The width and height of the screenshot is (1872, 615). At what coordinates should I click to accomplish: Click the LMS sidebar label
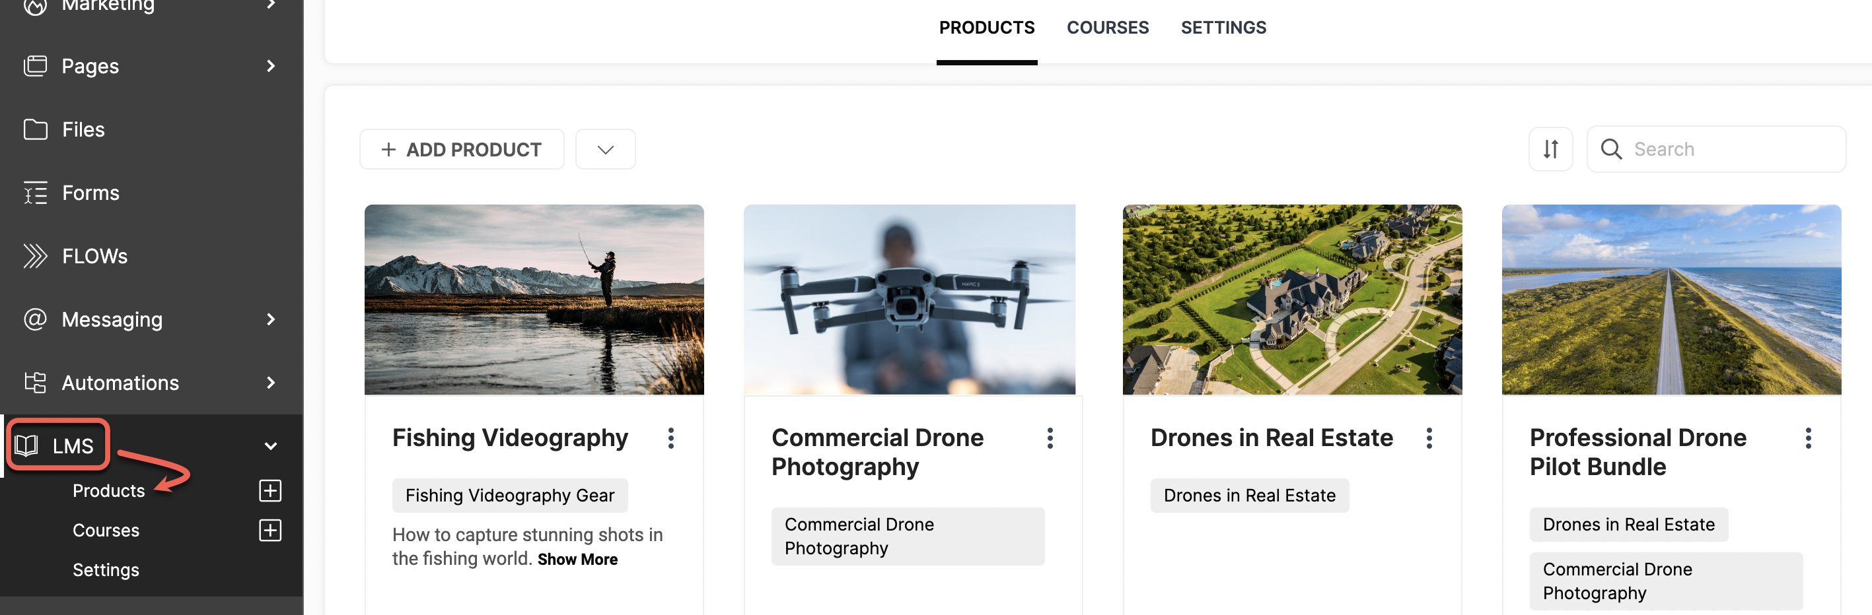tap(73, 446)
